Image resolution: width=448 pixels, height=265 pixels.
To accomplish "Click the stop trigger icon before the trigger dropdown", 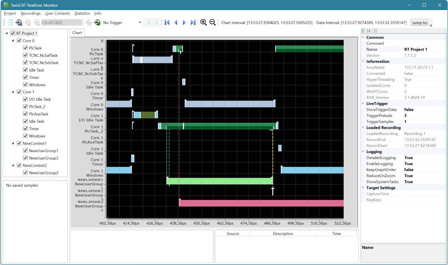I will 88,23.
